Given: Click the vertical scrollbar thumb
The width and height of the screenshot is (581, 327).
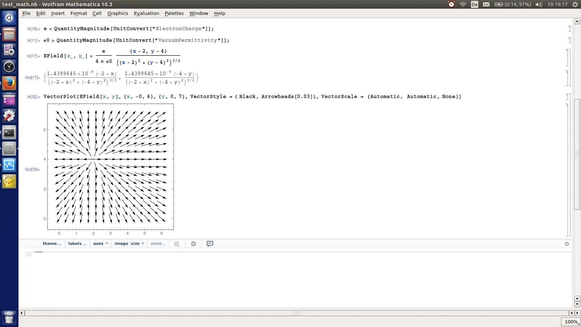Looking at the screenshot, I should click(577, 154).
